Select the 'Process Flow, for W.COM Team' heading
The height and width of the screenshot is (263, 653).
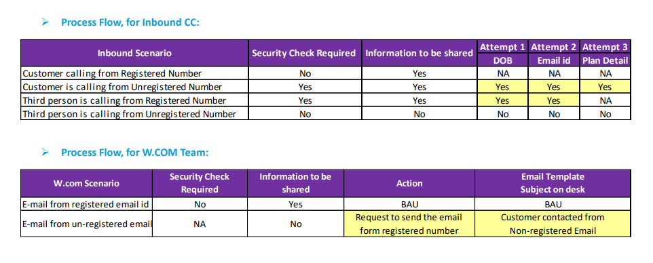135,153
